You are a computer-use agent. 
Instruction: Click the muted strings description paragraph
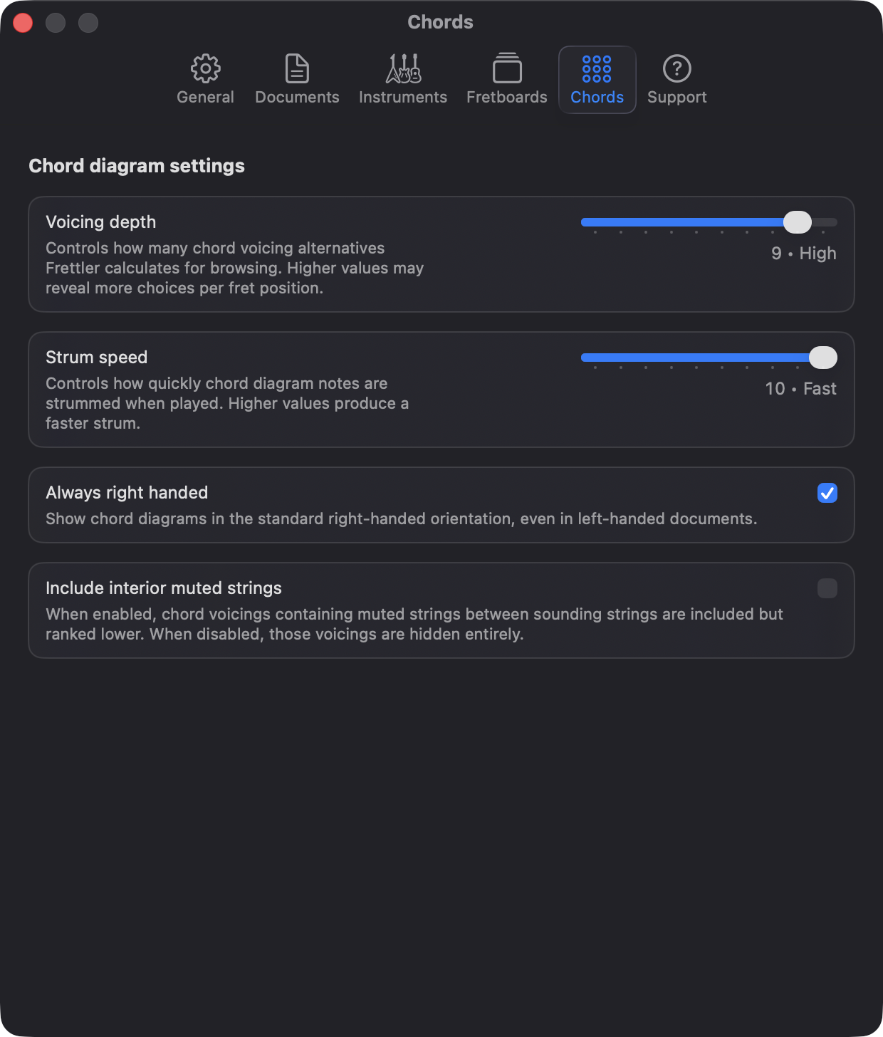(x=414, y=624)
